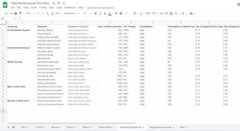Toggle Bold formatting
Viewport: 240px width, 131px height.
click(96, 13)
